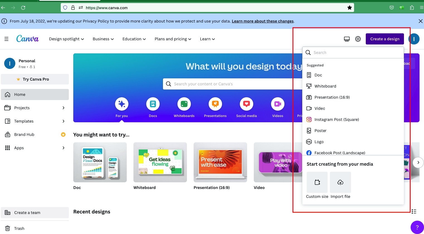Image resolution: width=424 pixels, height=234 pixels.
Task: Select Instagram Post (Square) from suggestions
Action: 337,120
